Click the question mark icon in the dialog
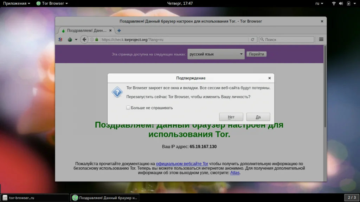This screenshot has width=360, height=202. coord(117,92)
